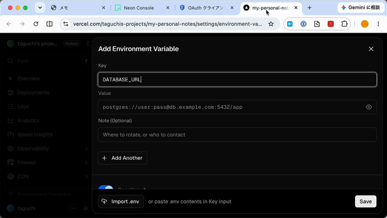The height and width of the screenshot is (218, 387).
Task: Open a new browser tab
Action: 309,8
